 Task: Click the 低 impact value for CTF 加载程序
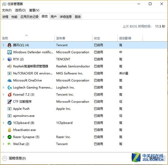click(x=121, y=102)
